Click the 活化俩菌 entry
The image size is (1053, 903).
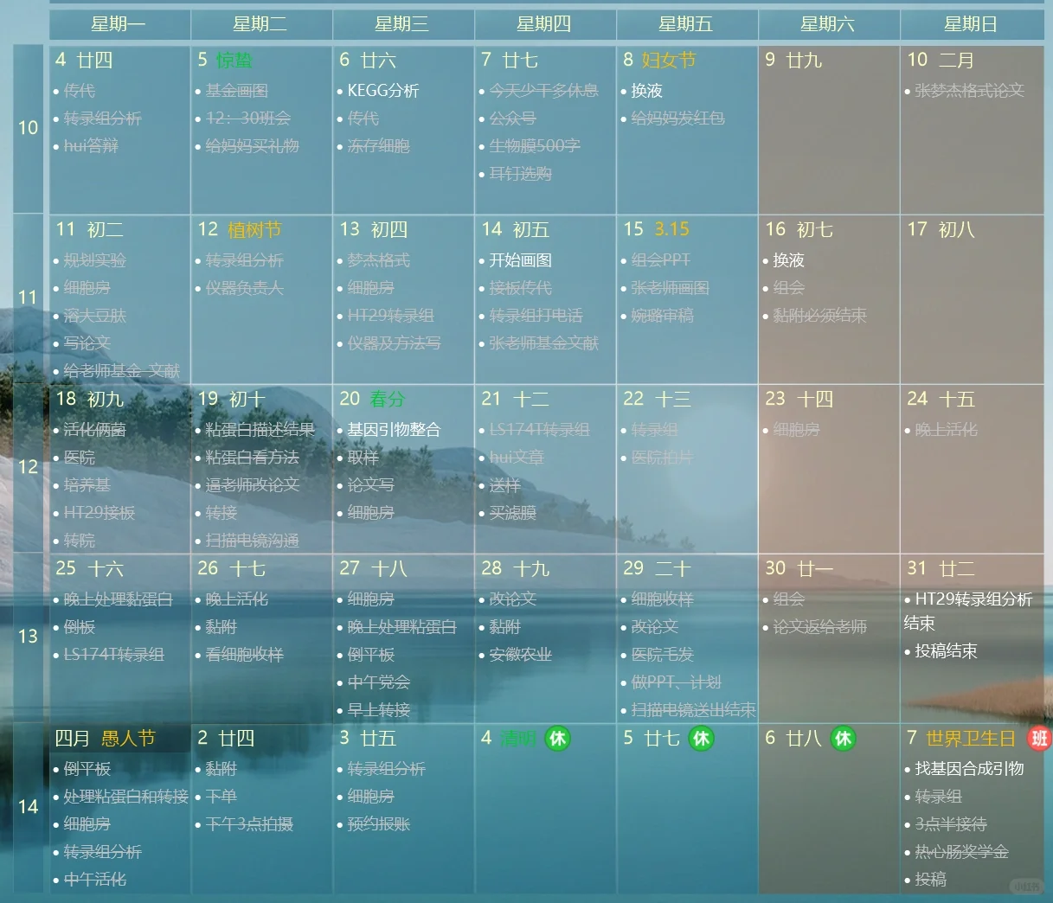95,429
